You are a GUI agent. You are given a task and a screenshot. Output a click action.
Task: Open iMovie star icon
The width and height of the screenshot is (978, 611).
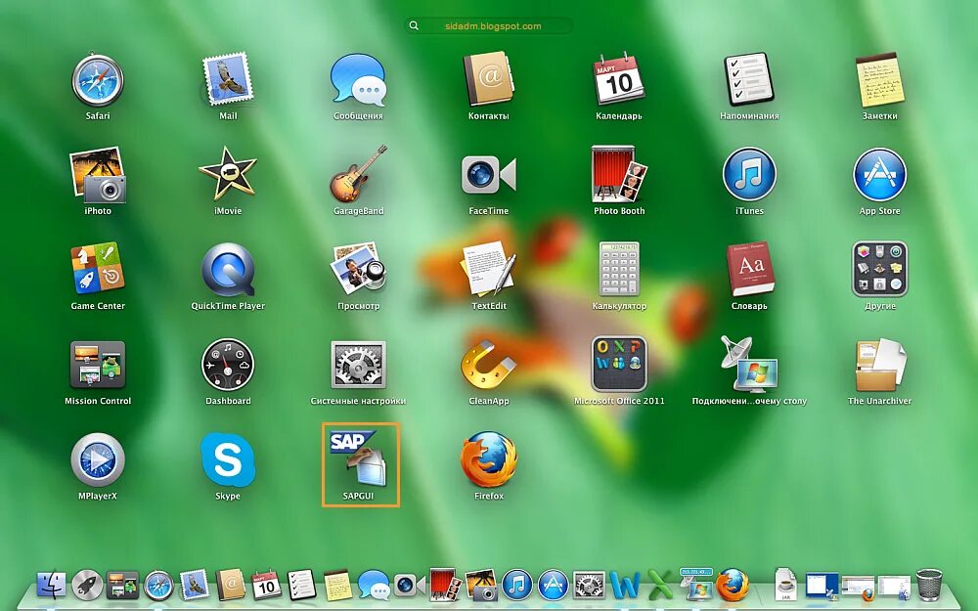coord(228,175)
